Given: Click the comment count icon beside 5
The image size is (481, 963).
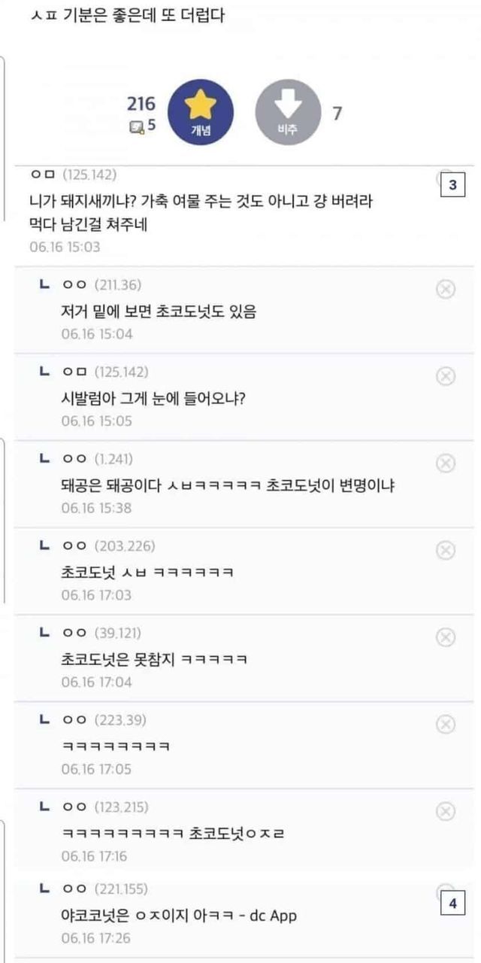Looking at the screenshot, I should pyautogui.click(x=136, y=126).
